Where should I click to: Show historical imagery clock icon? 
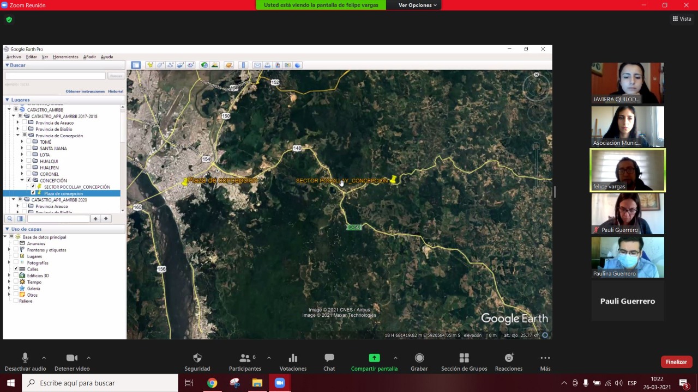pos(204,65)
